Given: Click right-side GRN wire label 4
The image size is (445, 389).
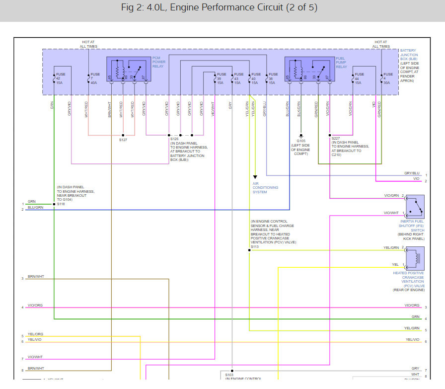Looking at the screenshot, I should [x=416, y=316].
